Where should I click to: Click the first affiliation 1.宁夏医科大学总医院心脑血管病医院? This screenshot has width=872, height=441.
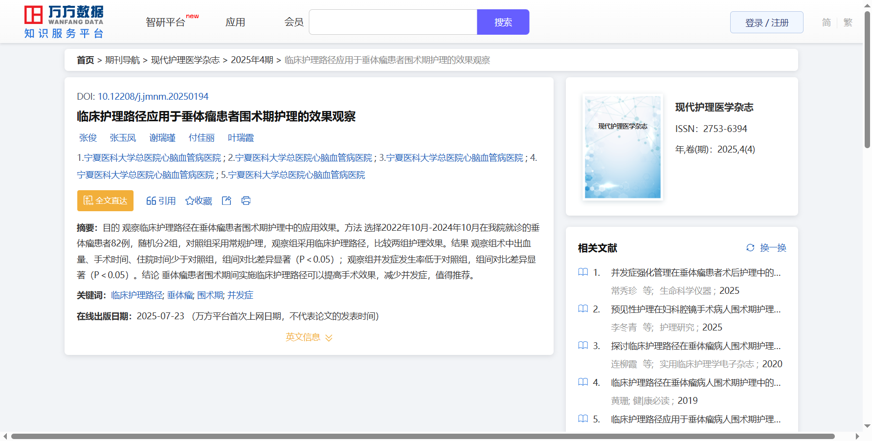click(149, 158)
